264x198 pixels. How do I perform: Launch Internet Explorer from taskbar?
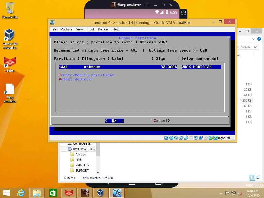point(21,193)
